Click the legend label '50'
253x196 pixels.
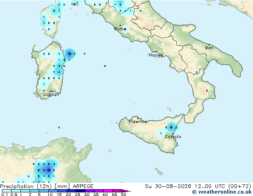(x=123, y=194)
